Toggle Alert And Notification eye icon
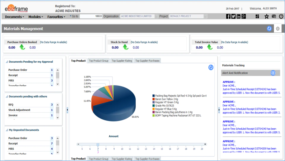This screenshot has width=285, height=161. click(273, 73)
